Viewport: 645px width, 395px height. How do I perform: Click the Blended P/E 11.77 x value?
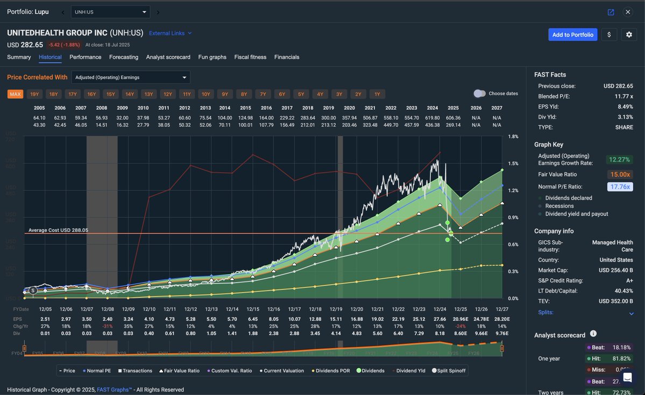[x=623, y=96]
